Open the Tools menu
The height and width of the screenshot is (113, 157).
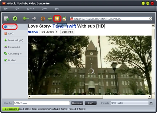click(x=44, y=9)
